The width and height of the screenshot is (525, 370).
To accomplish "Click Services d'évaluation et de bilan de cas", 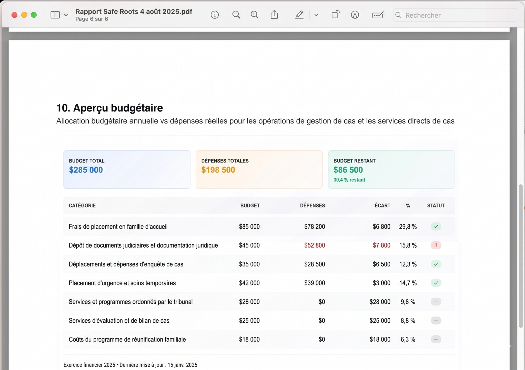I will [119, 321].
